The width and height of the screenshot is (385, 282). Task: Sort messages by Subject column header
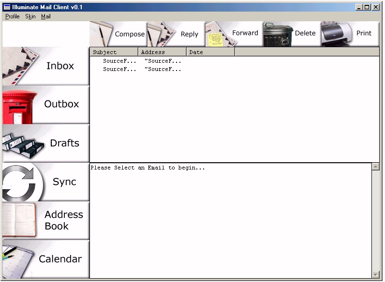tap(114, 52)
